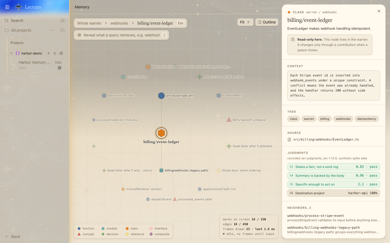The height and width of the screenshot is (243, 390).
Task: Select the idempotency tag
Action: coord(367,119)
